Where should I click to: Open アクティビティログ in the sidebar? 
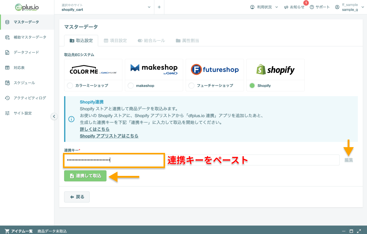pos(27,98)
